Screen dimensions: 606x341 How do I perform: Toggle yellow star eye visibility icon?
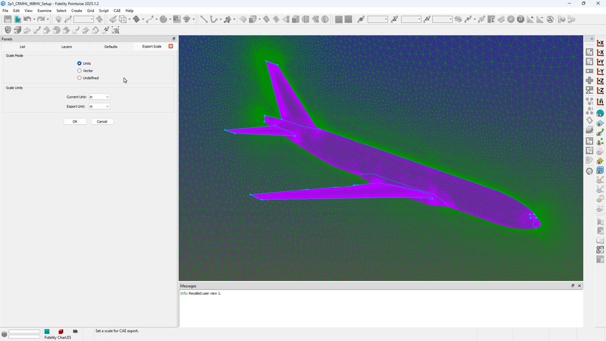[x=600, y=161]
